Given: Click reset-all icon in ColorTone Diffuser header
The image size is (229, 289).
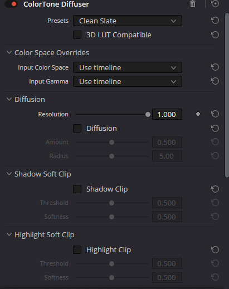Looking at the screenshot, I should tap(215, 3).
